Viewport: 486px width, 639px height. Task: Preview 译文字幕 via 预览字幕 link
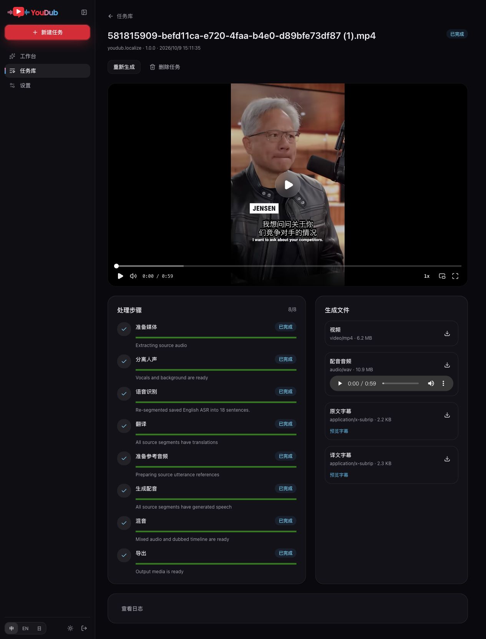coord(339,475)
